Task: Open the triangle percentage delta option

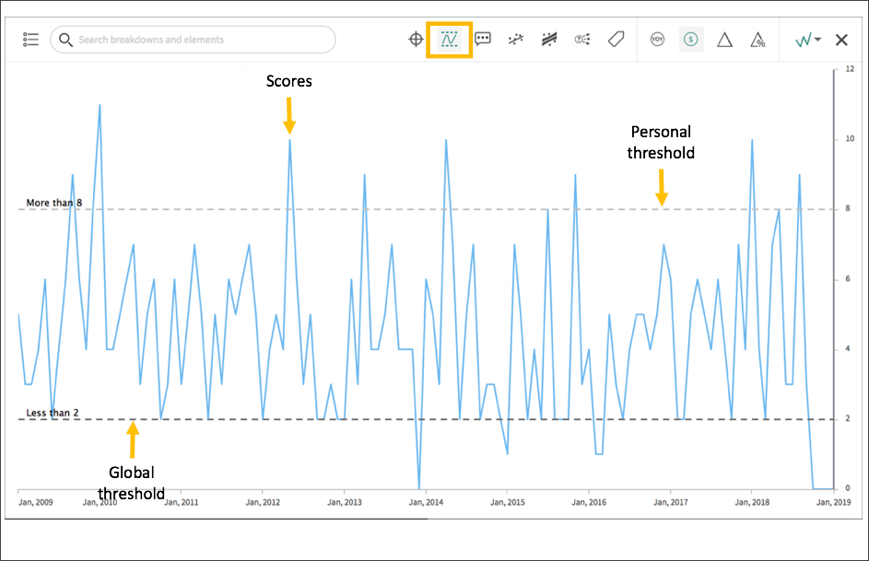Action: pos(757,39)
